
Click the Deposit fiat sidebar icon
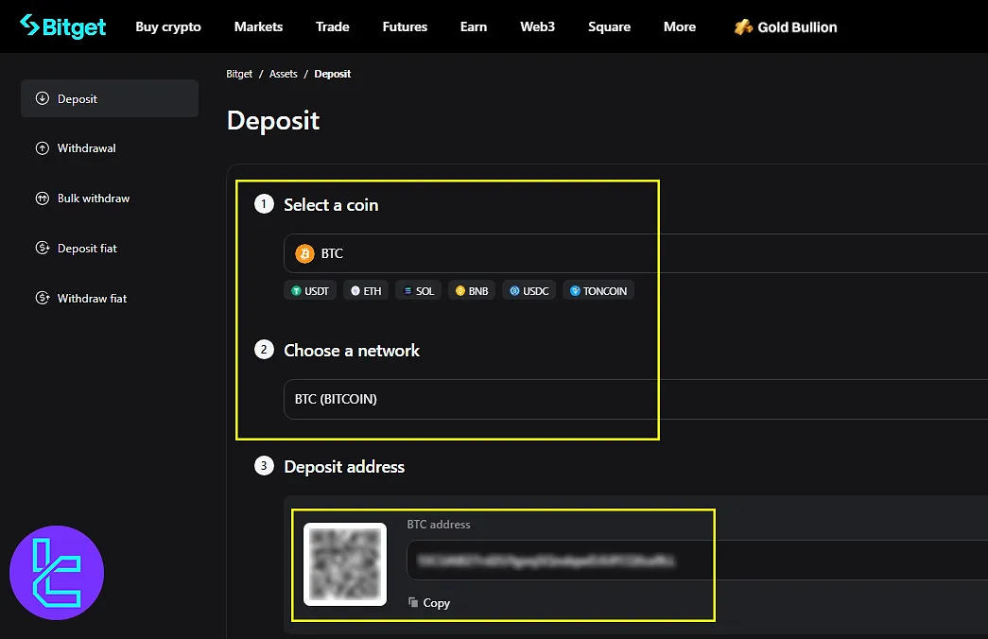click(x=43, y=249)
